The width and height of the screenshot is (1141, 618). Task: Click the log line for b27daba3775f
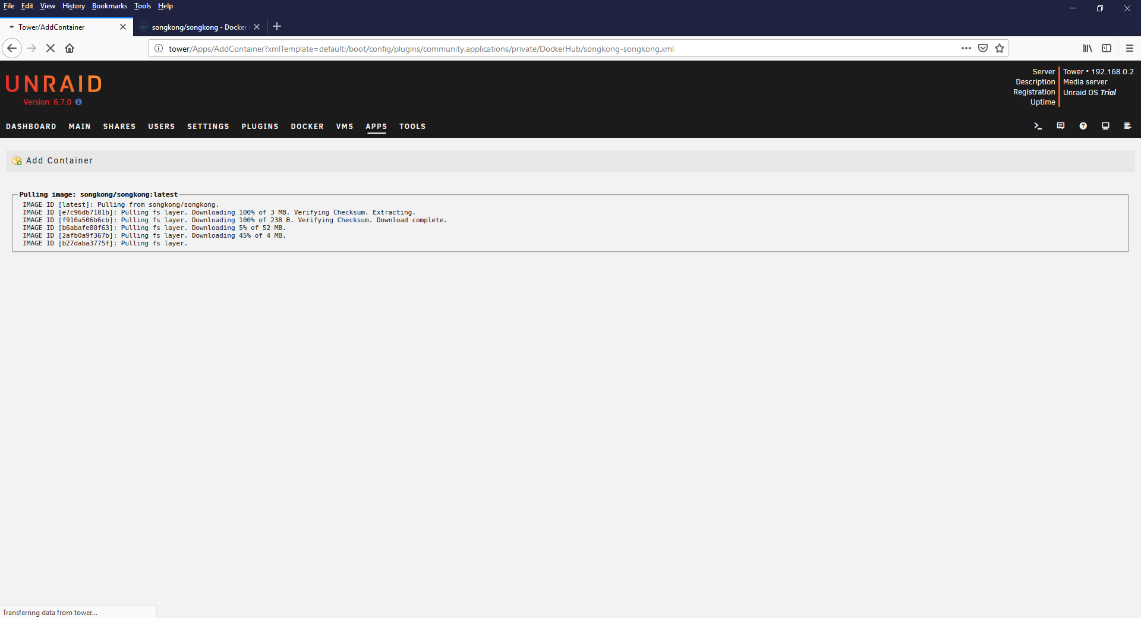pos(105,243)
